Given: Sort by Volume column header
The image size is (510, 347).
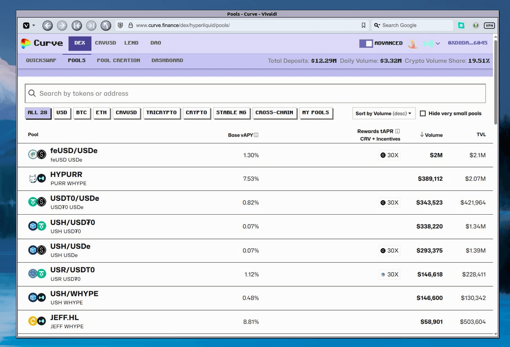Looking at the screenshot, I should (x=431, y=135).
